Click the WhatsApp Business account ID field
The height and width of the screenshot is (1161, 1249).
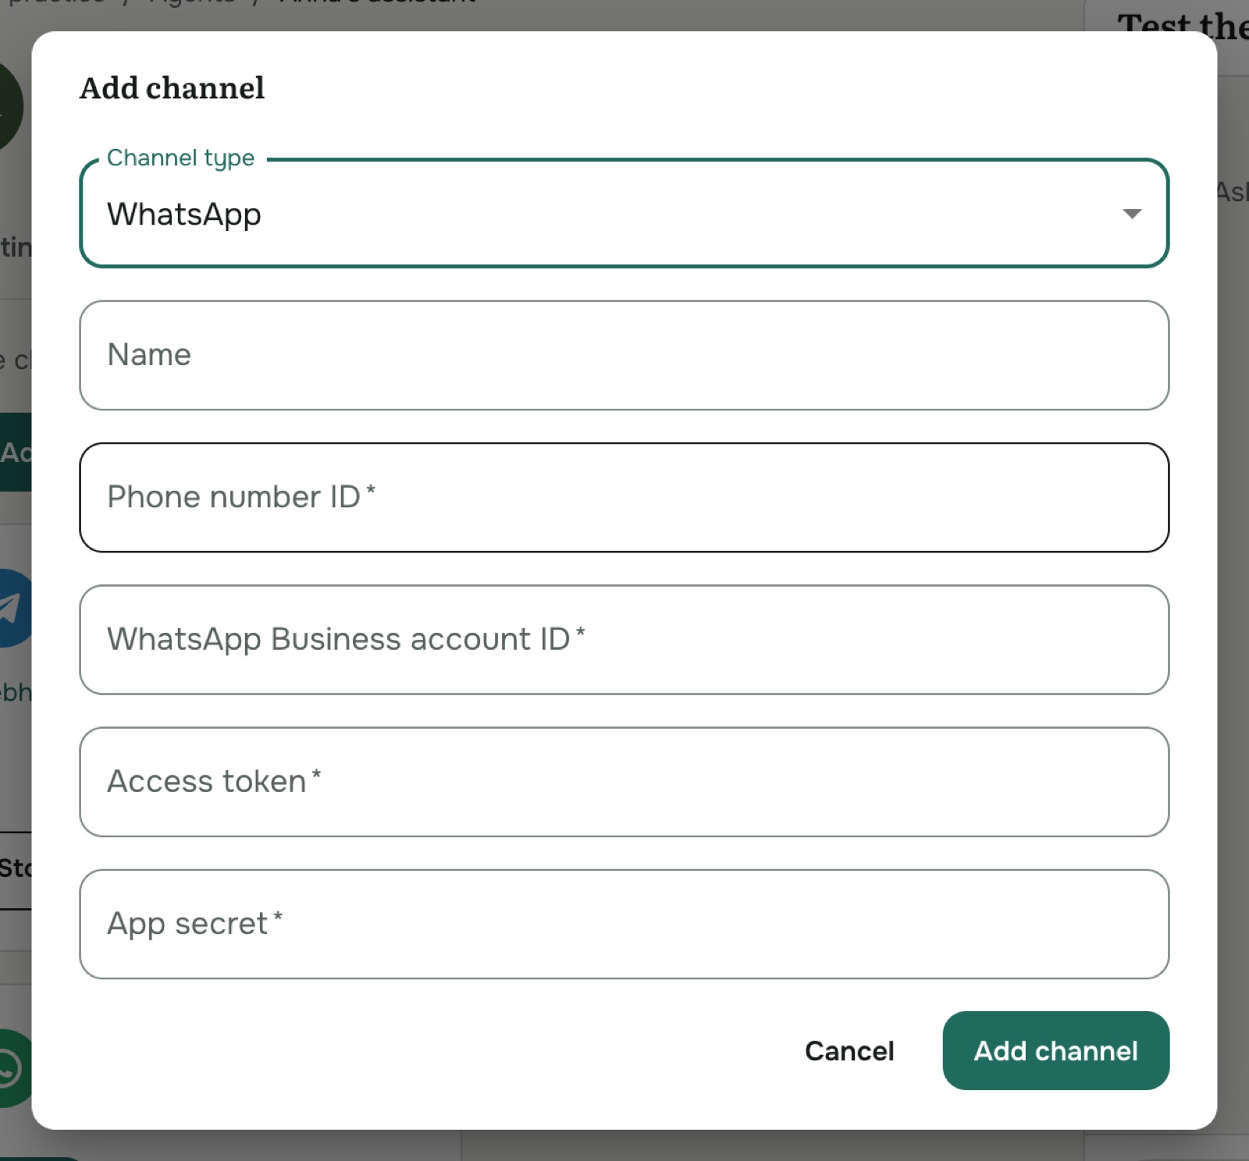(624, 640)
